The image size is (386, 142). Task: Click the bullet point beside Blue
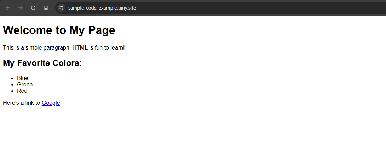tap(13, 78)
